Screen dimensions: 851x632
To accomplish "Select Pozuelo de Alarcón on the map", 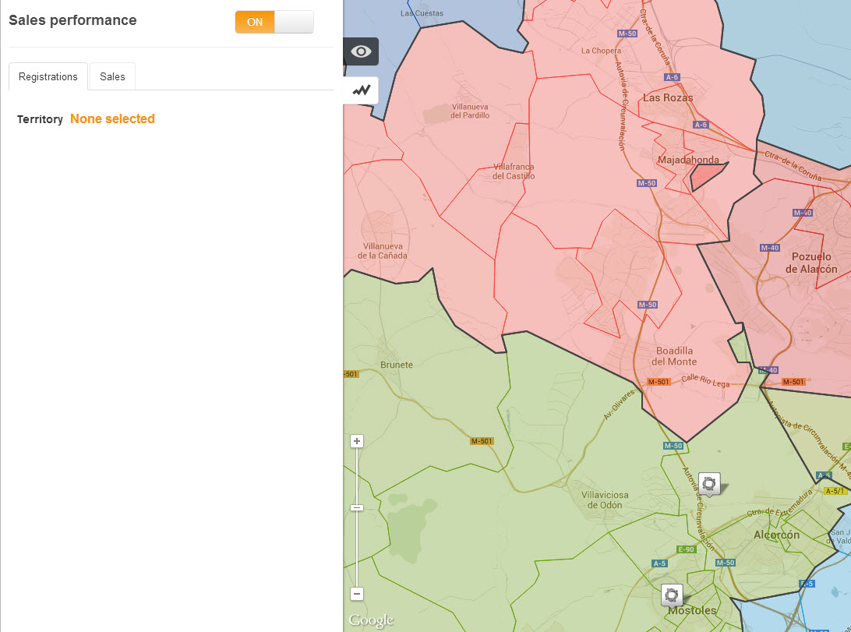I will click(811, 263).
